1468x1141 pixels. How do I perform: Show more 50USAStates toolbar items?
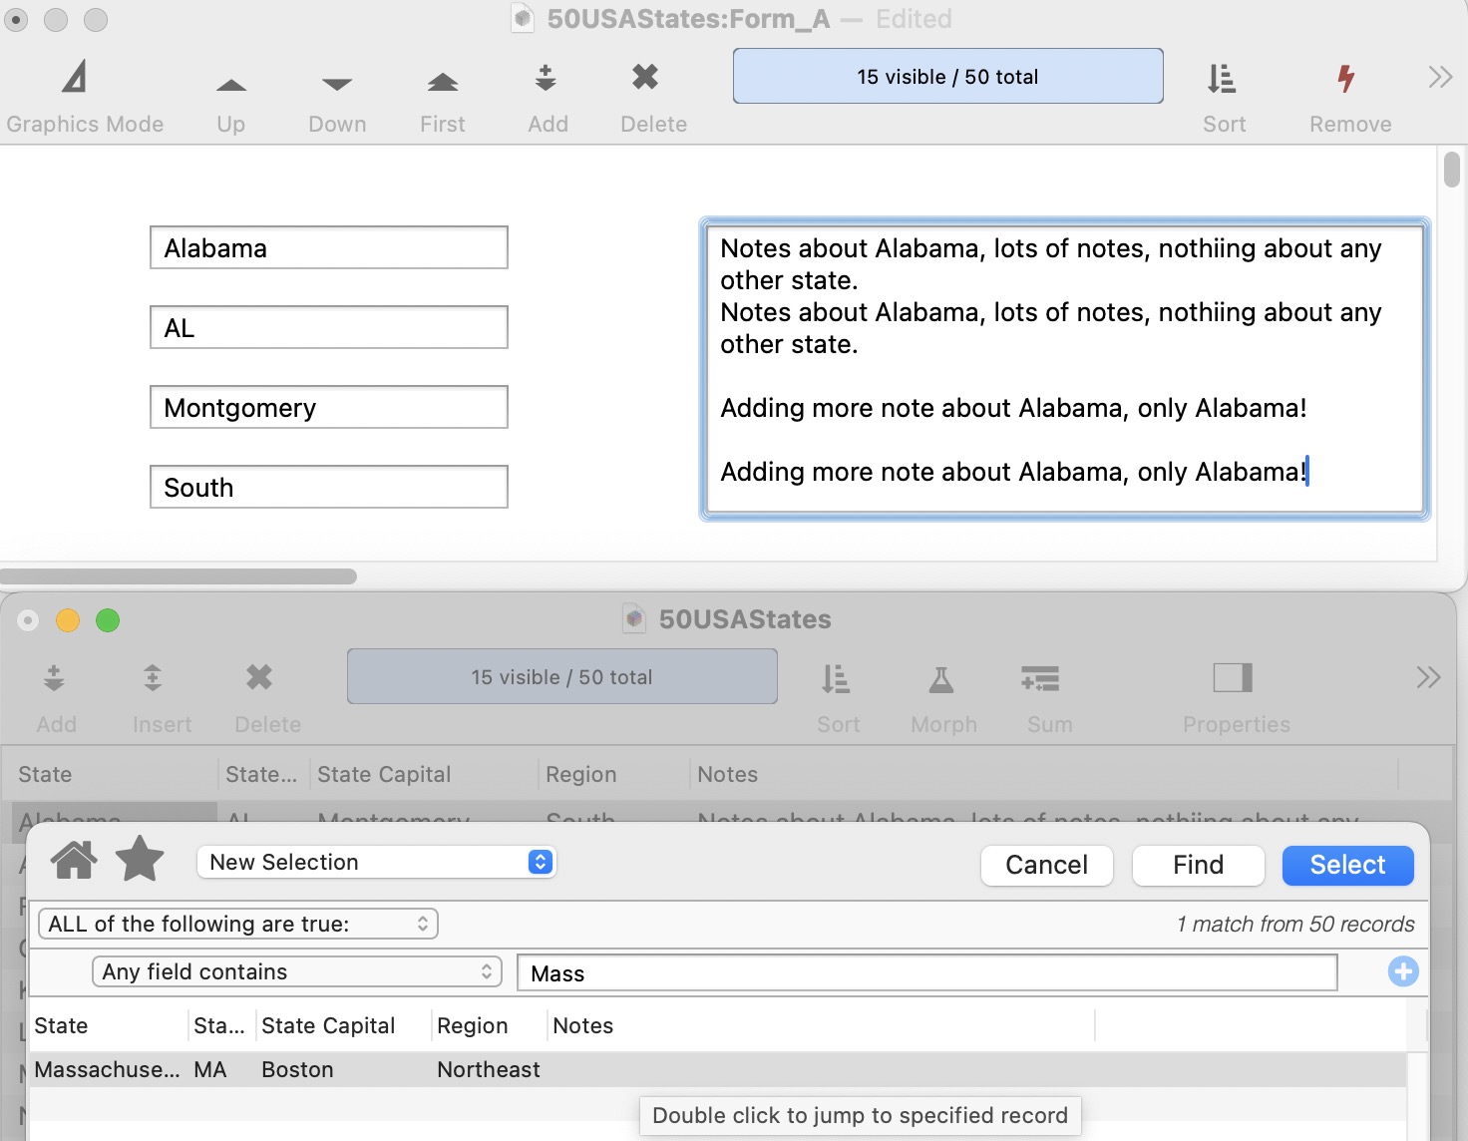pos(1428,677)
